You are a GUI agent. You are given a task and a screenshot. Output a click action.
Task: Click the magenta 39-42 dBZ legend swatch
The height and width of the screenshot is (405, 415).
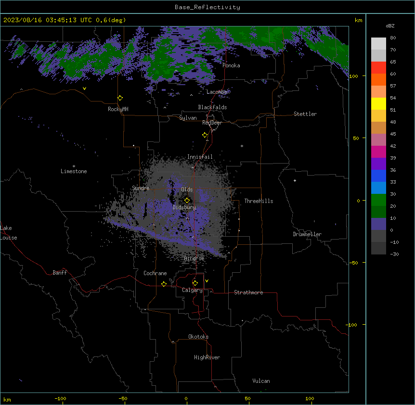(x=378, y=152)
